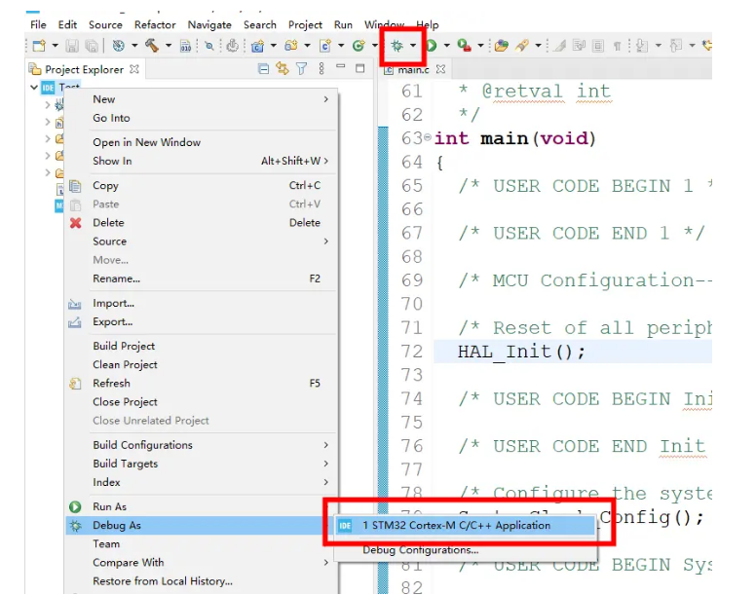Viewport: 756px width, 595px height.
Task: Open the Refactor menu
Action: point(155,24)
